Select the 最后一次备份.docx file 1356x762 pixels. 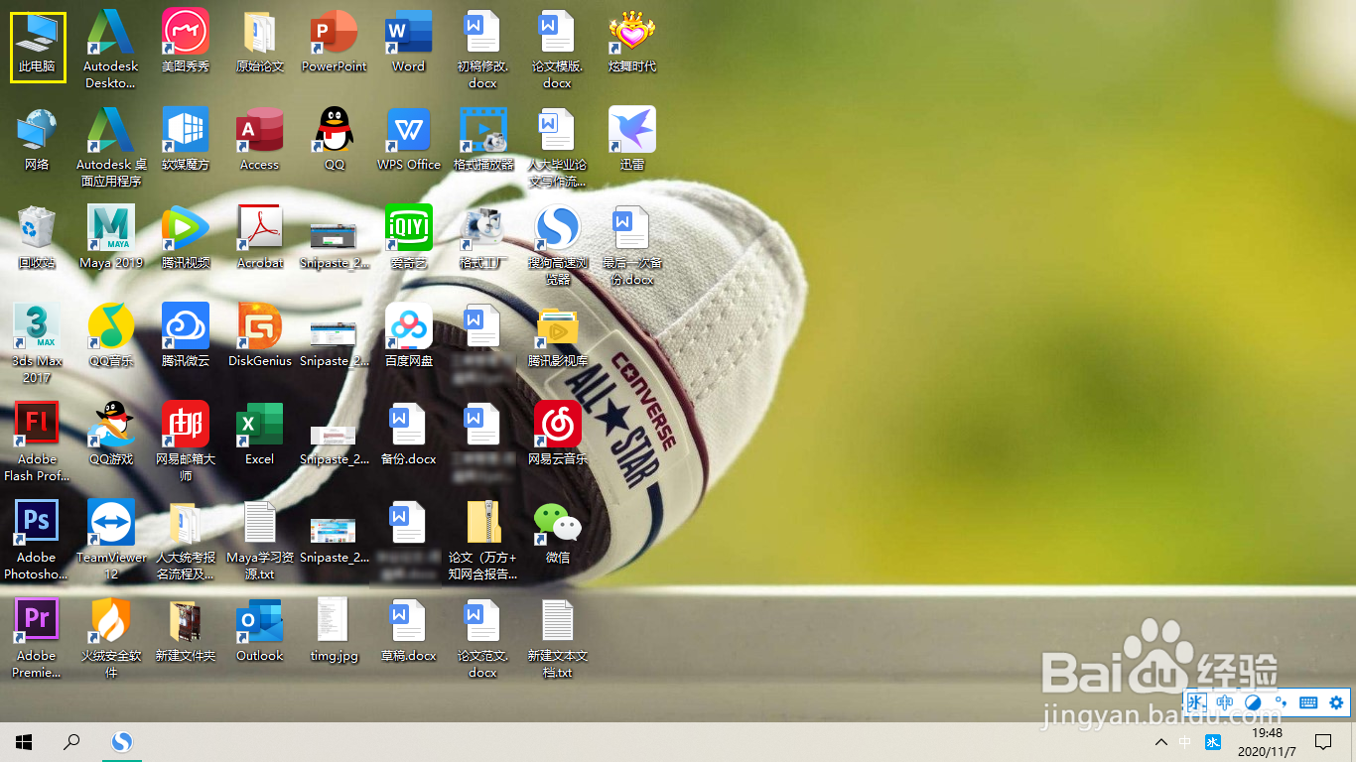click(x=632, y=245)
